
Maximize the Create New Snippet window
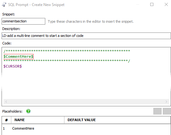coord(152,4)
